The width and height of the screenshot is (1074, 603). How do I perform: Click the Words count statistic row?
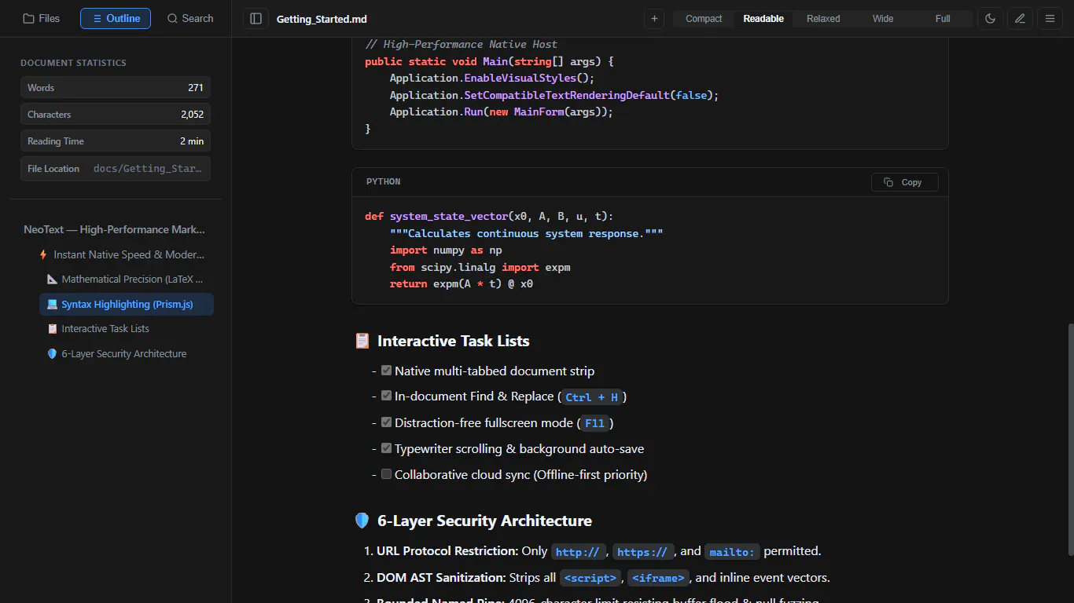116,88
